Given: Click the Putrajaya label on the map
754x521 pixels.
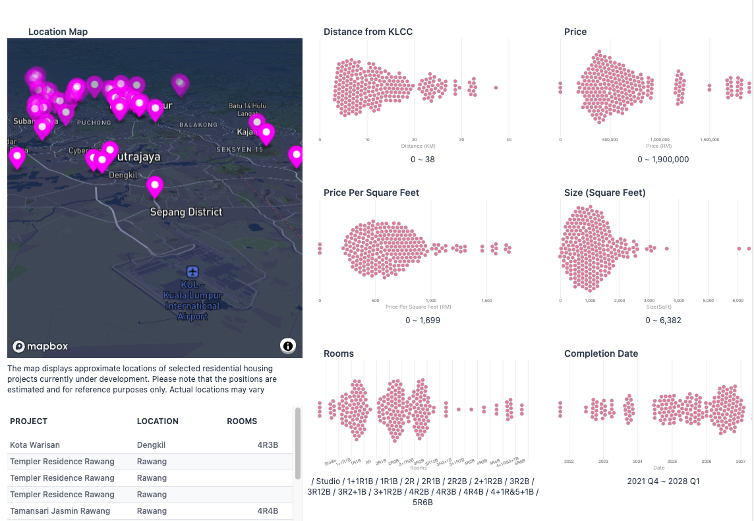Looking at the screenshot, I should 138,158.
